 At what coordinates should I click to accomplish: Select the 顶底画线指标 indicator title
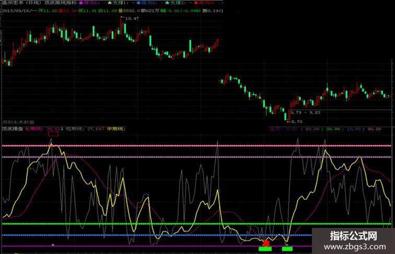tap(60, 3)
